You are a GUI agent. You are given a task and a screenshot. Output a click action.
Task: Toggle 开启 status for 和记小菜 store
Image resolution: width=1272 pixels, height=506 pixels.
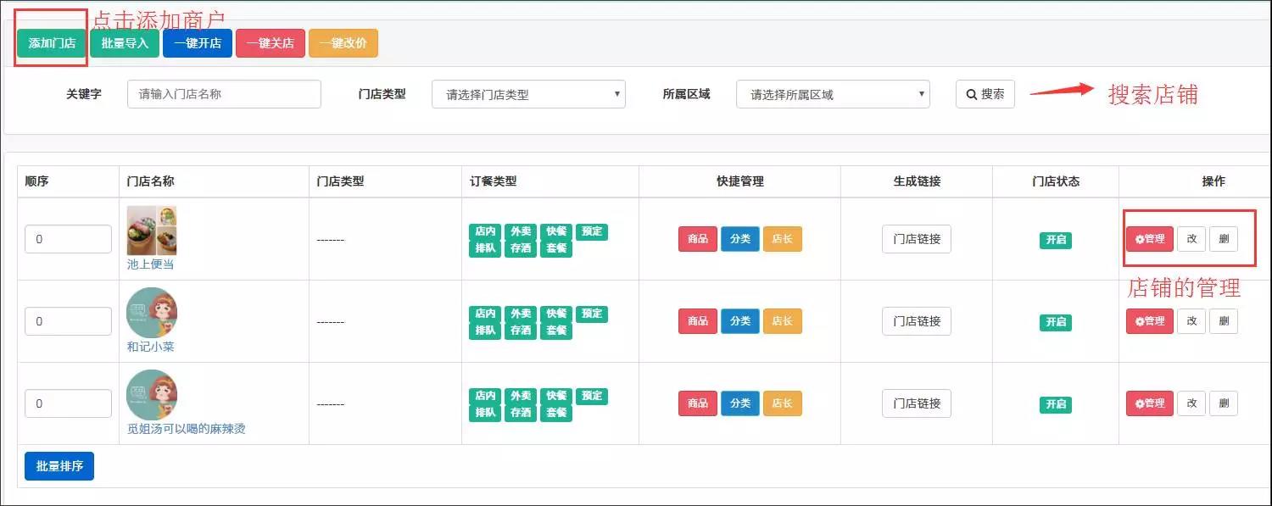[x=1055, y=322]
